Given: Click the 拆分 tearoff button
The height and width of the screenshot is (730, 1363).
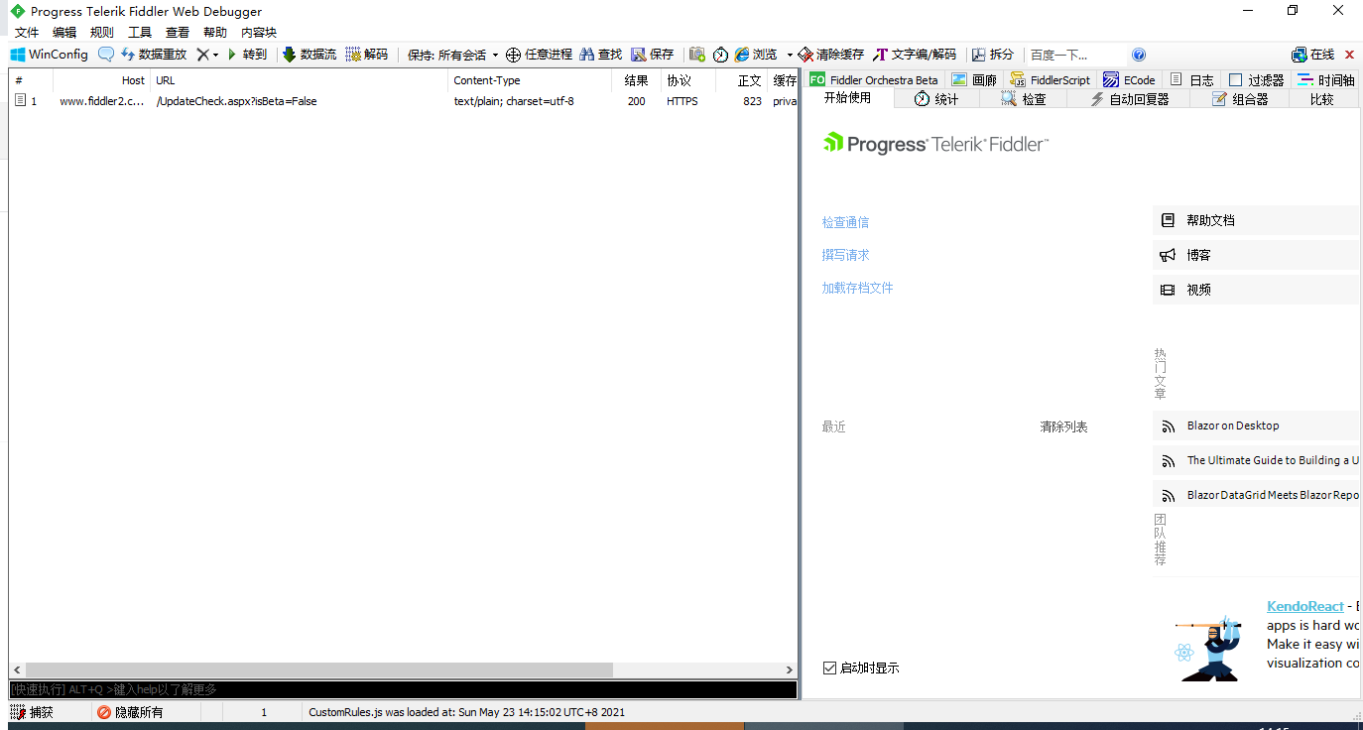Looking at the screenshot, I should (993, 55).
